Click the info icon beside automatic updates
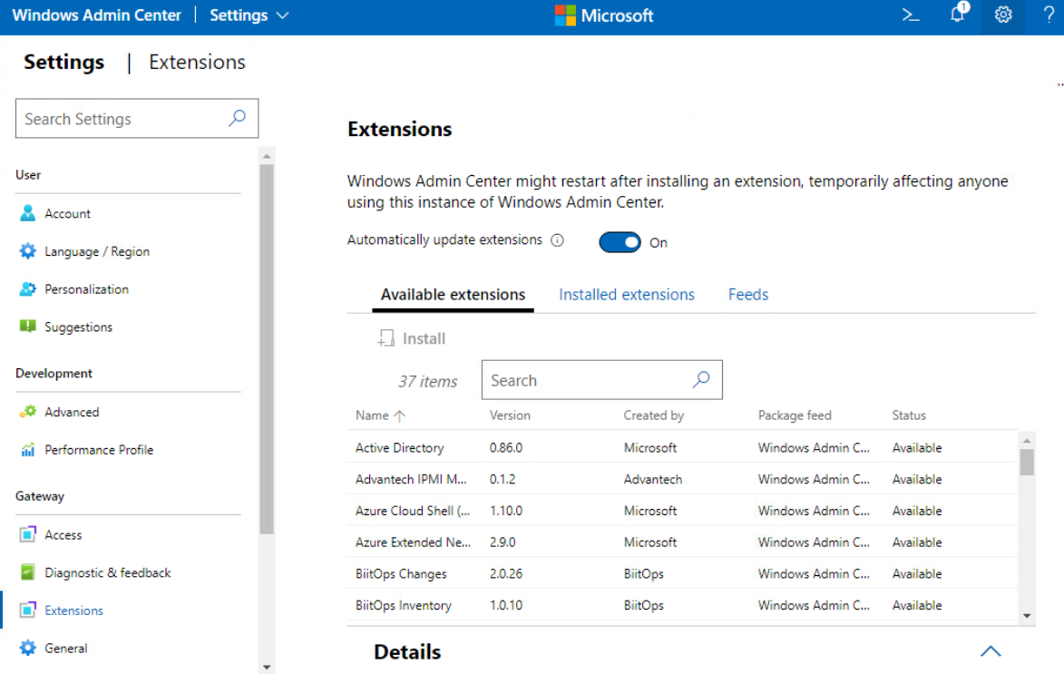 (x=557, y=240)
